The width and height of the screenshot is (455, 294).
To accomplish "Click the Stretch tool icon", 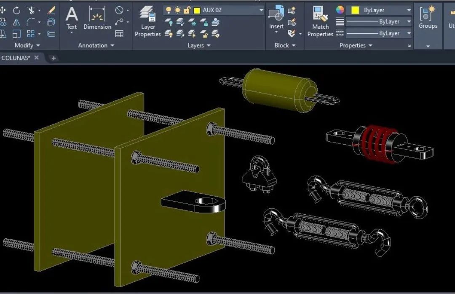I will click(3, 34).
